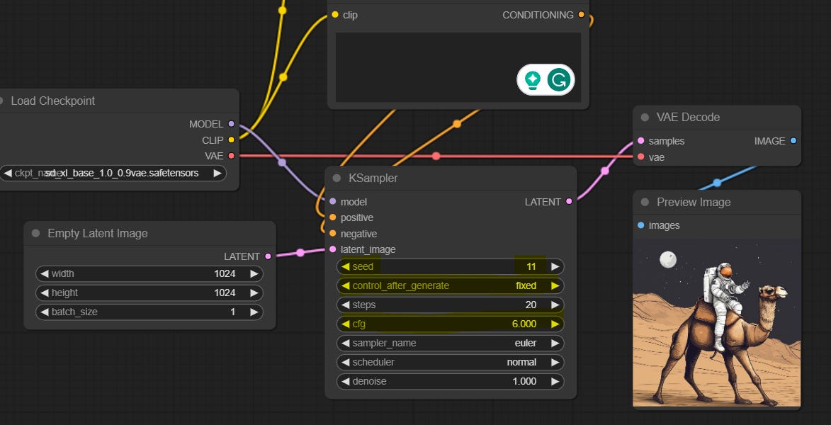
Task: Decrement width using its left arrow
Action: click(x=45, y=273)
